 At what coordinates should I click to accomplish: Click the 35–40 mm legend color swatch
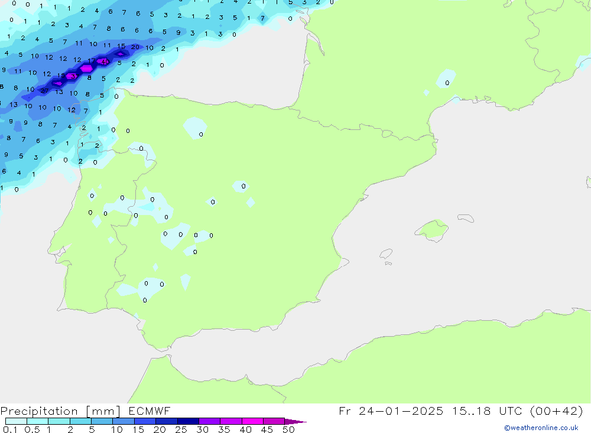click(231, 421)
